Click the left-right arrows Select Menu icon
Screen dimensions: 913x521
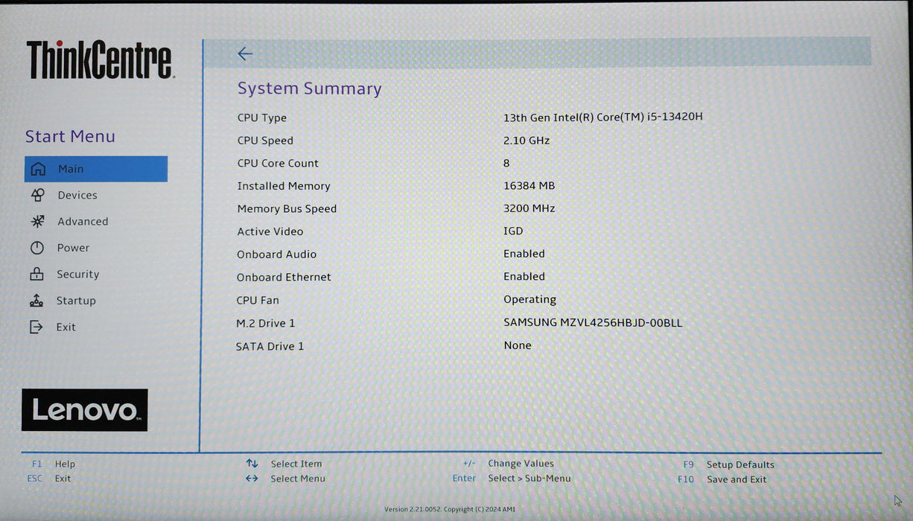pos(252,479)
